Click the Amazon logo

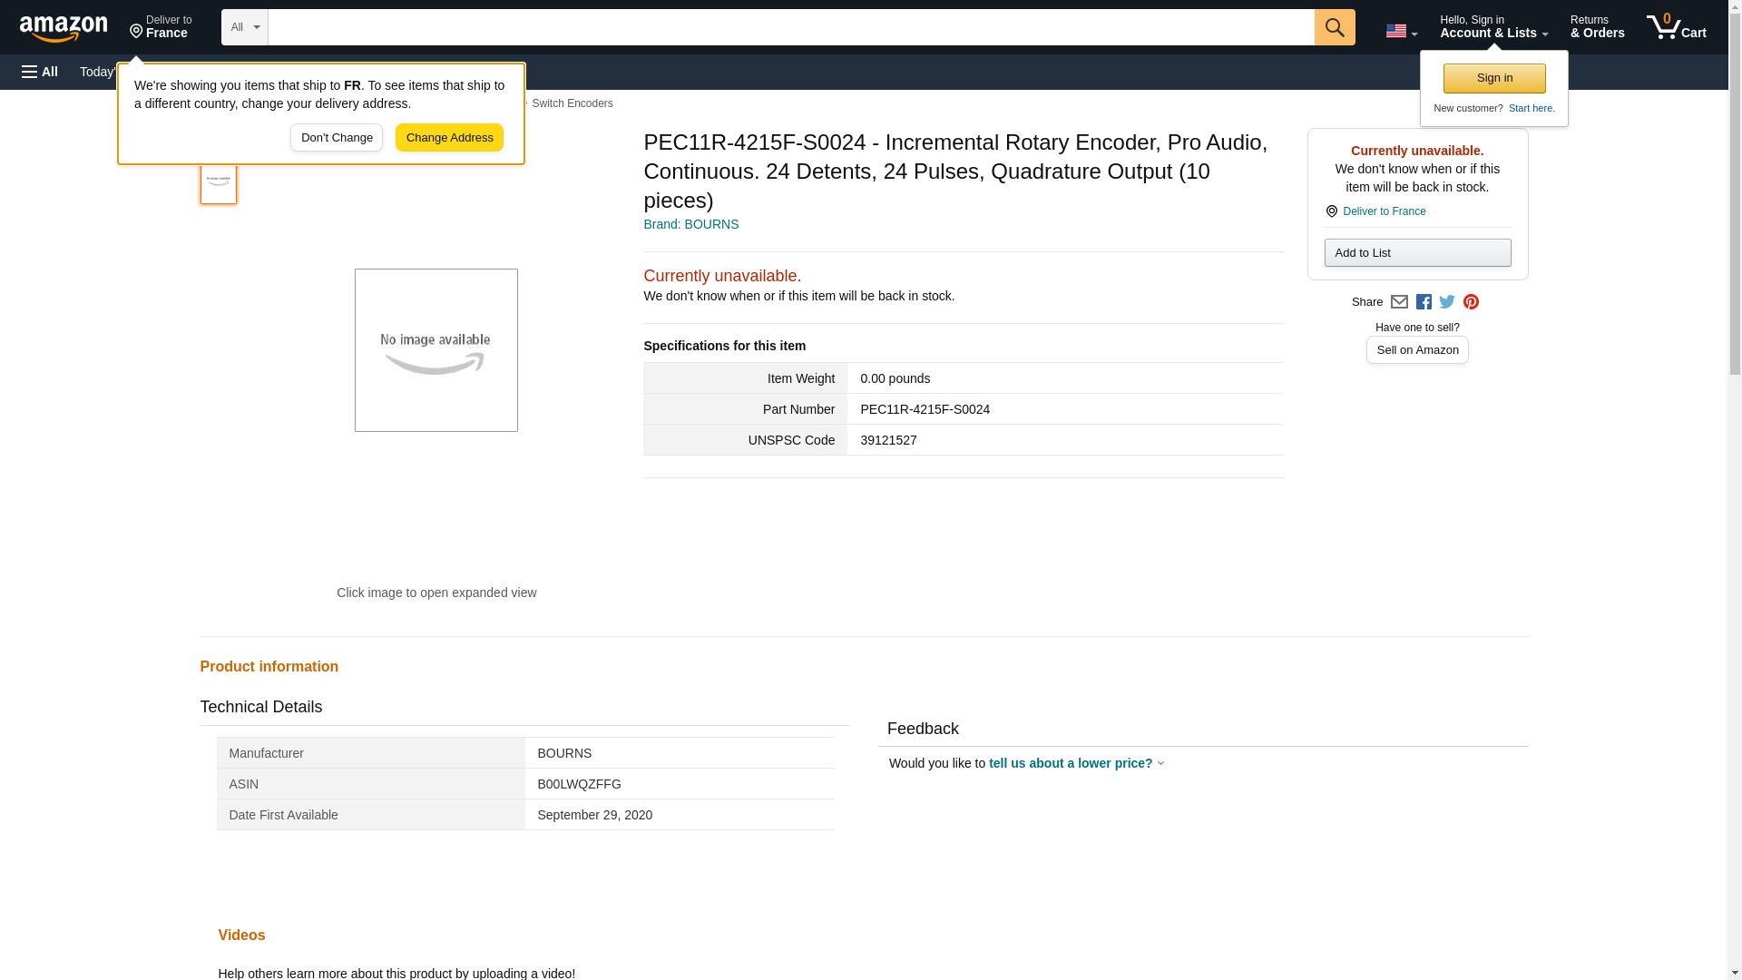64,28
